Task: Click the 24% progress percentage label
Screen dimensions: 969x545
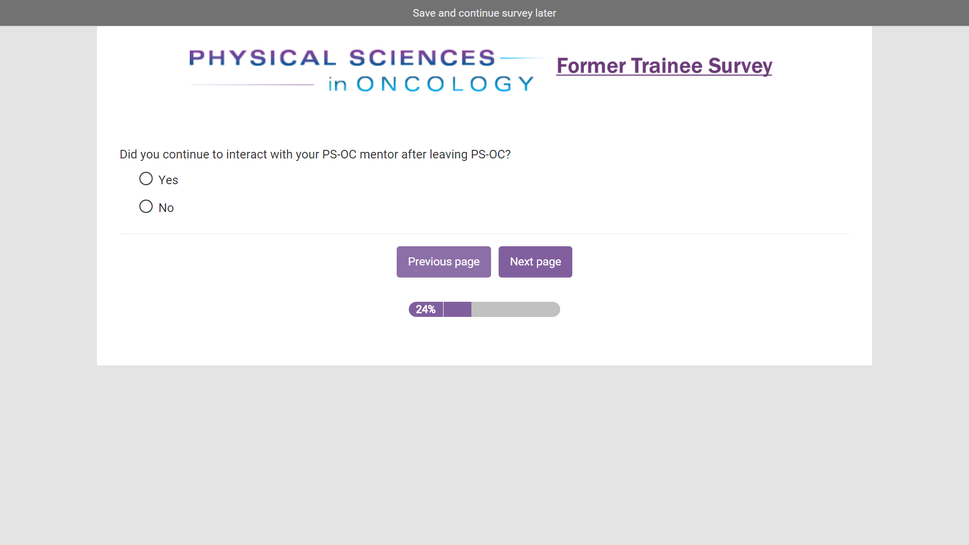Action: 425,309
